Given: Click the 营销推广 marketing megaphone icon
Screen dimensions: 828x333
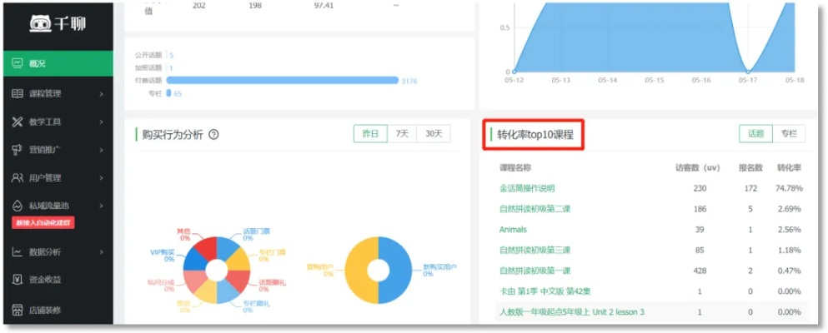Looking at the screenshot, I should (17, 150).
